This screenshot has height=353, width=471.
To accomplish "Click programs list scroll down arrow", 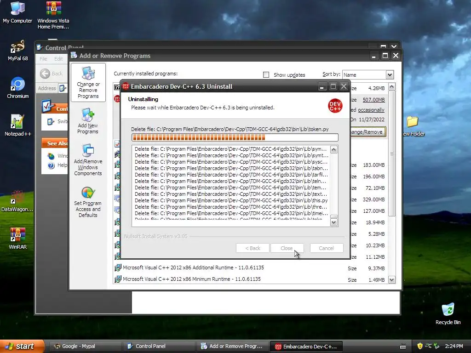I will [x=392, y=280].
